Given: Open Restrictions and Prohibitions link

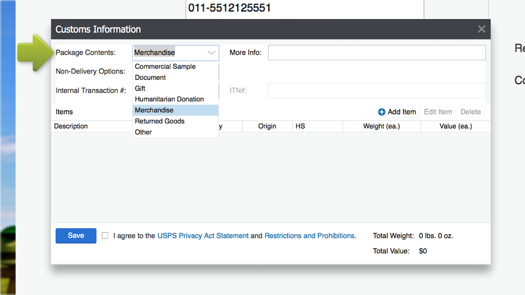Looking at the screenshot, I should click(309, 236).
